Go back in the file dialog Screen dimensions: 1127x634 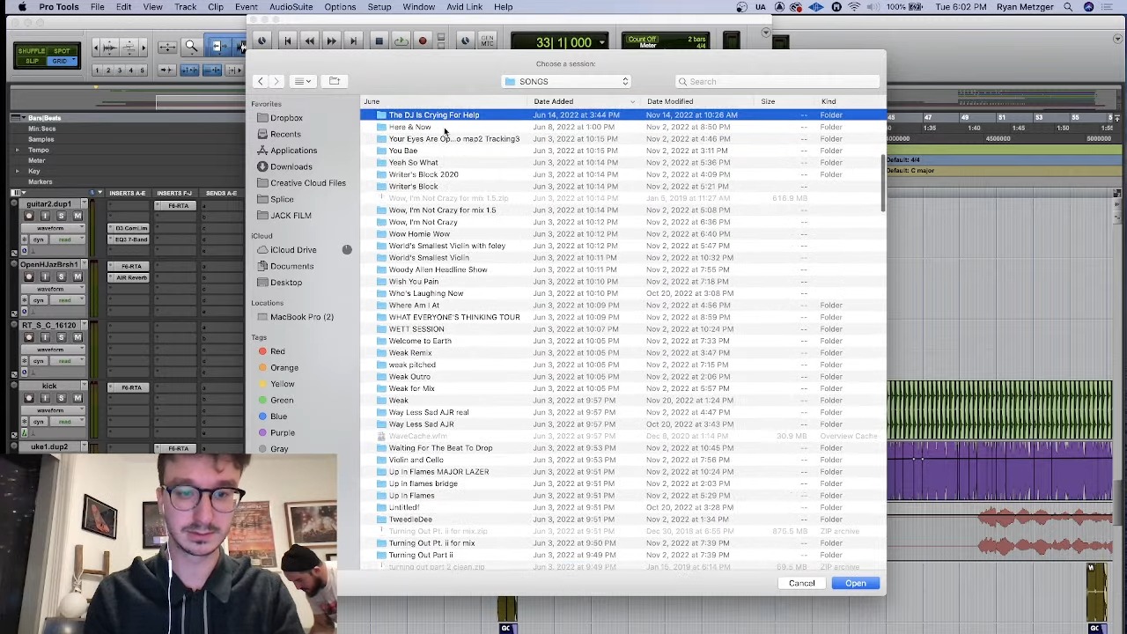(x=260, y=81)
